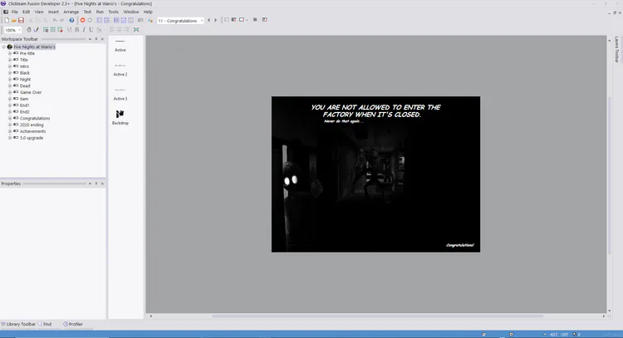The height and width of the screenshot is (338, 623).
Task: Click the New file toolbar icon
Action: (x=7, y=20)
